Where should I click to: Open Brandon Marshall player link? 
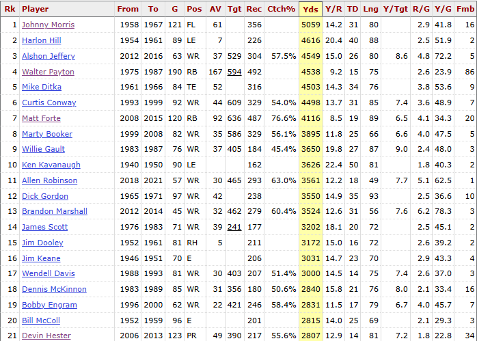click(x=55, y=211)
